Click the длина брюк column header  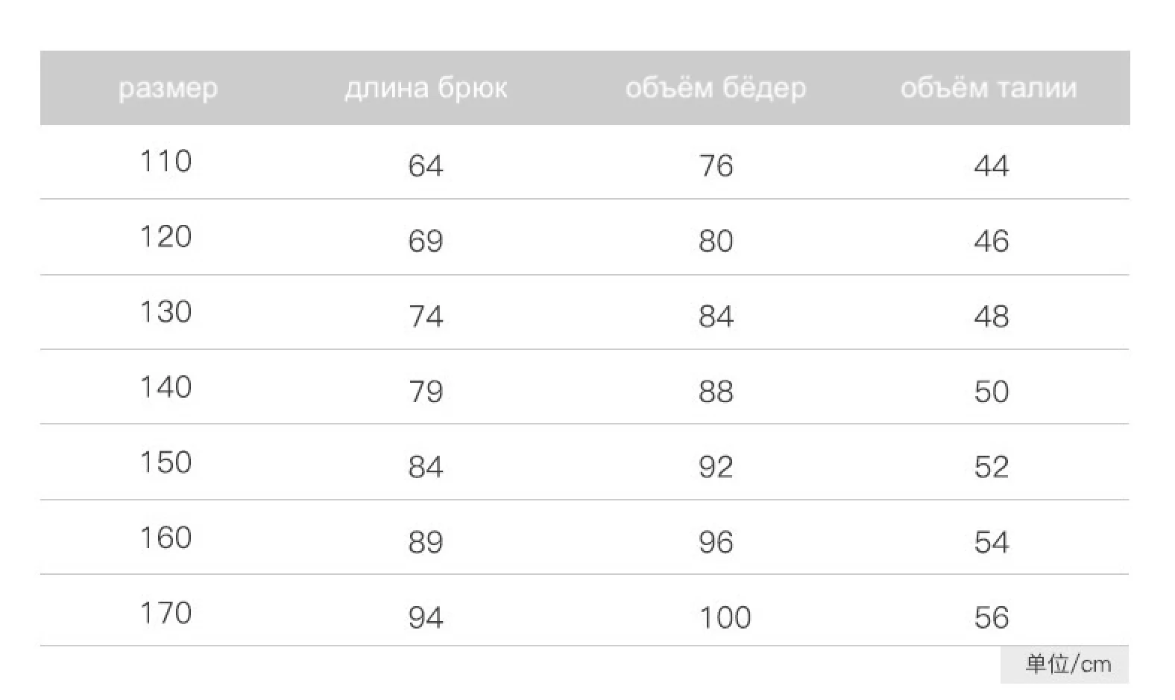click(x=426, y=89)
